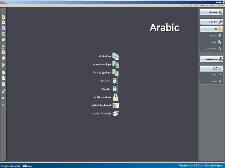Image resolution: width=225 pixels, height=168 pixels.
Task: Click the green four-squares grid icon
Action: coord(3,72)
